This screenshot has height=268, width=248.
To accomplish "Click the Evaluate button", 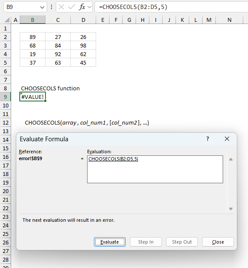I will [109, 242].
